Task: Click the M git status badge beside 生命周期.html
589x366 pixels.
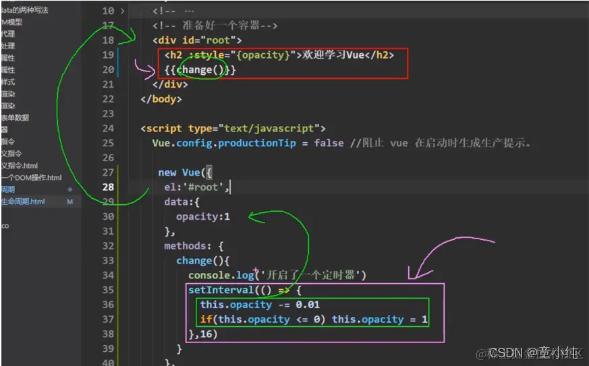Action: point(70,202)
